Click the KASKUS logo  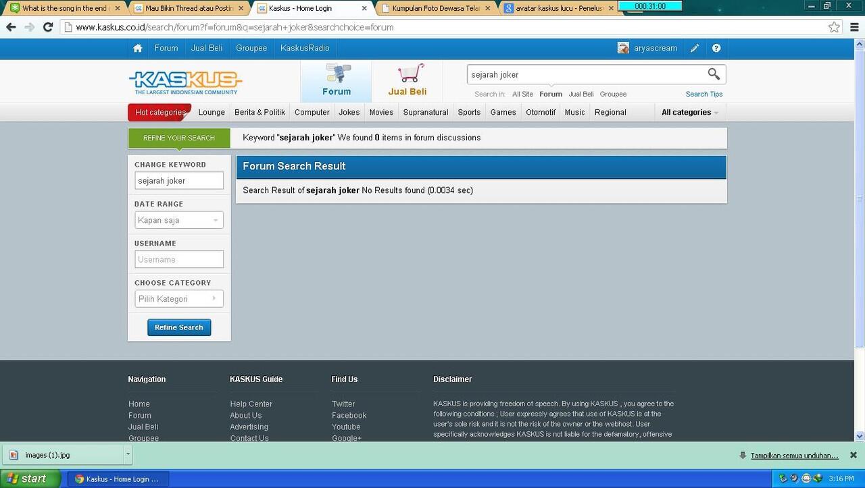point(186,83)
